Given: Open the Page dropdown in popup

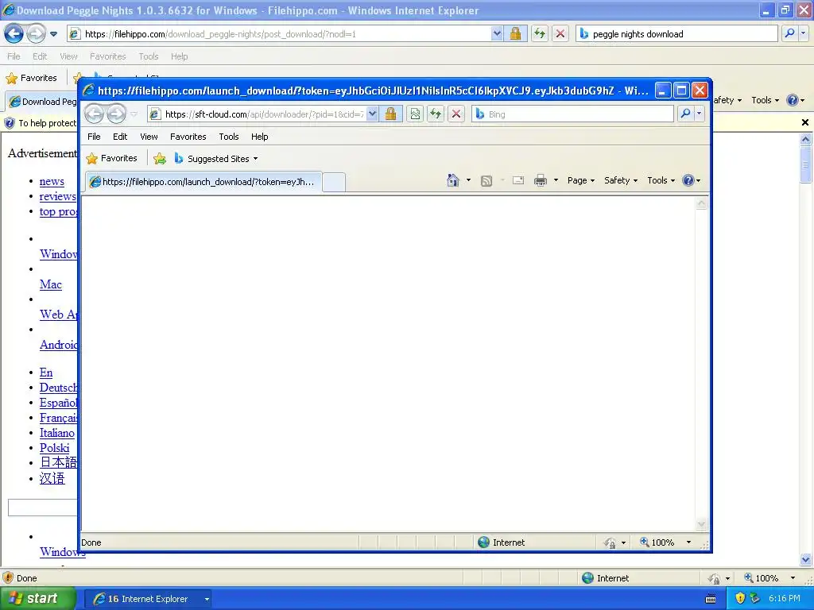Looking at the screenshot, I should click(x=581, y=180).
